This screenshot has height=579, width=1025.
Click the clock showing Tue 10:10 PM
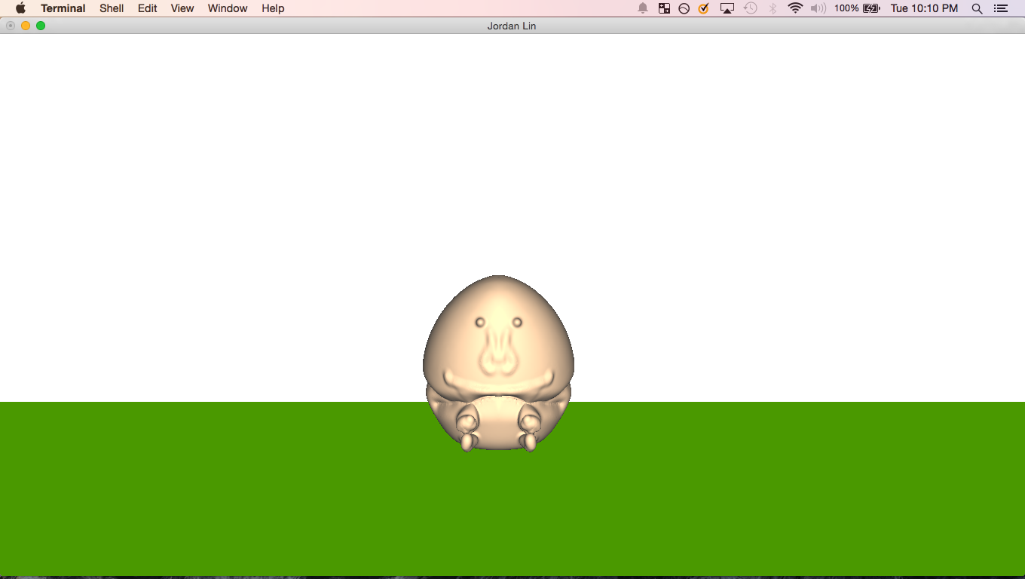tap(925, 8)
